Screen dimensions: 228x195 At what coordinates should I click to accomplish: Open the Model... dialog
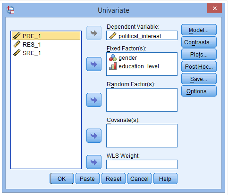(x=199, y=30)
